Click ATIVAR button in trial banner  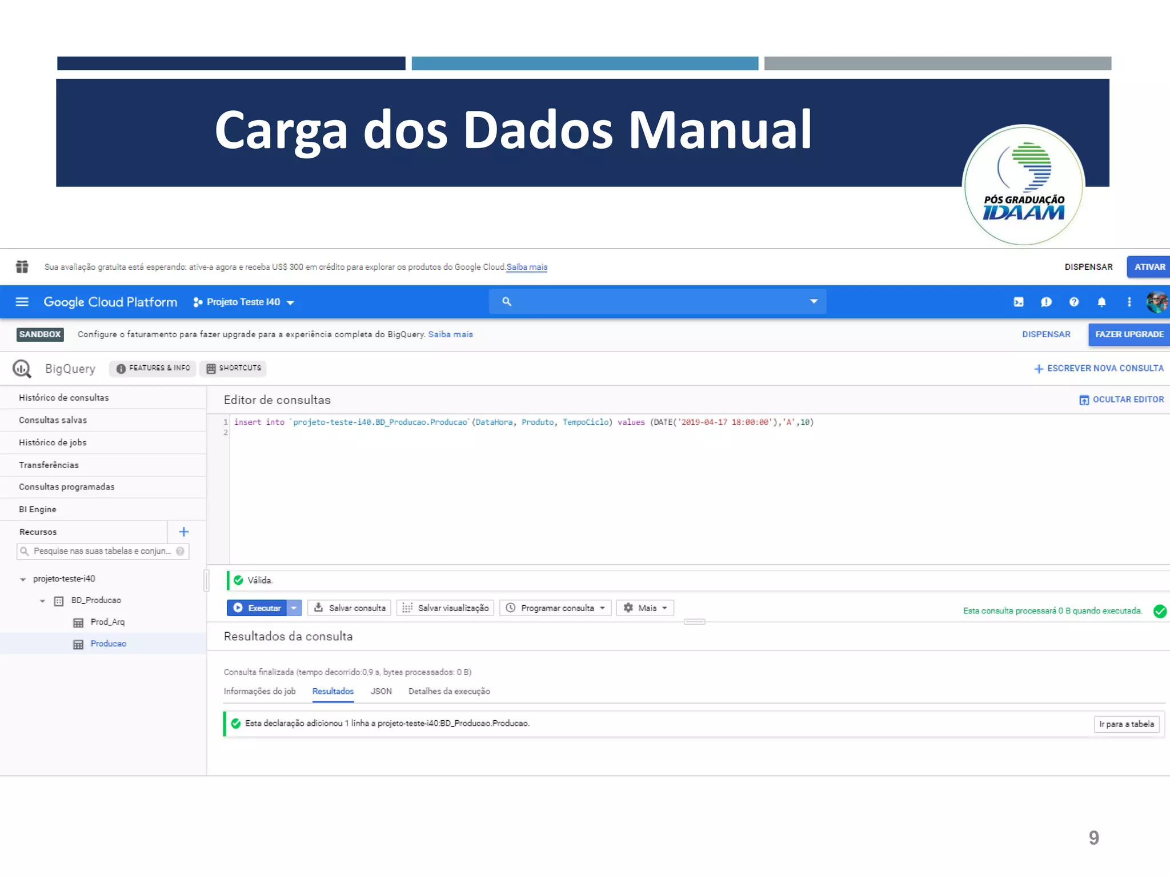click(x=1149, y=267)
